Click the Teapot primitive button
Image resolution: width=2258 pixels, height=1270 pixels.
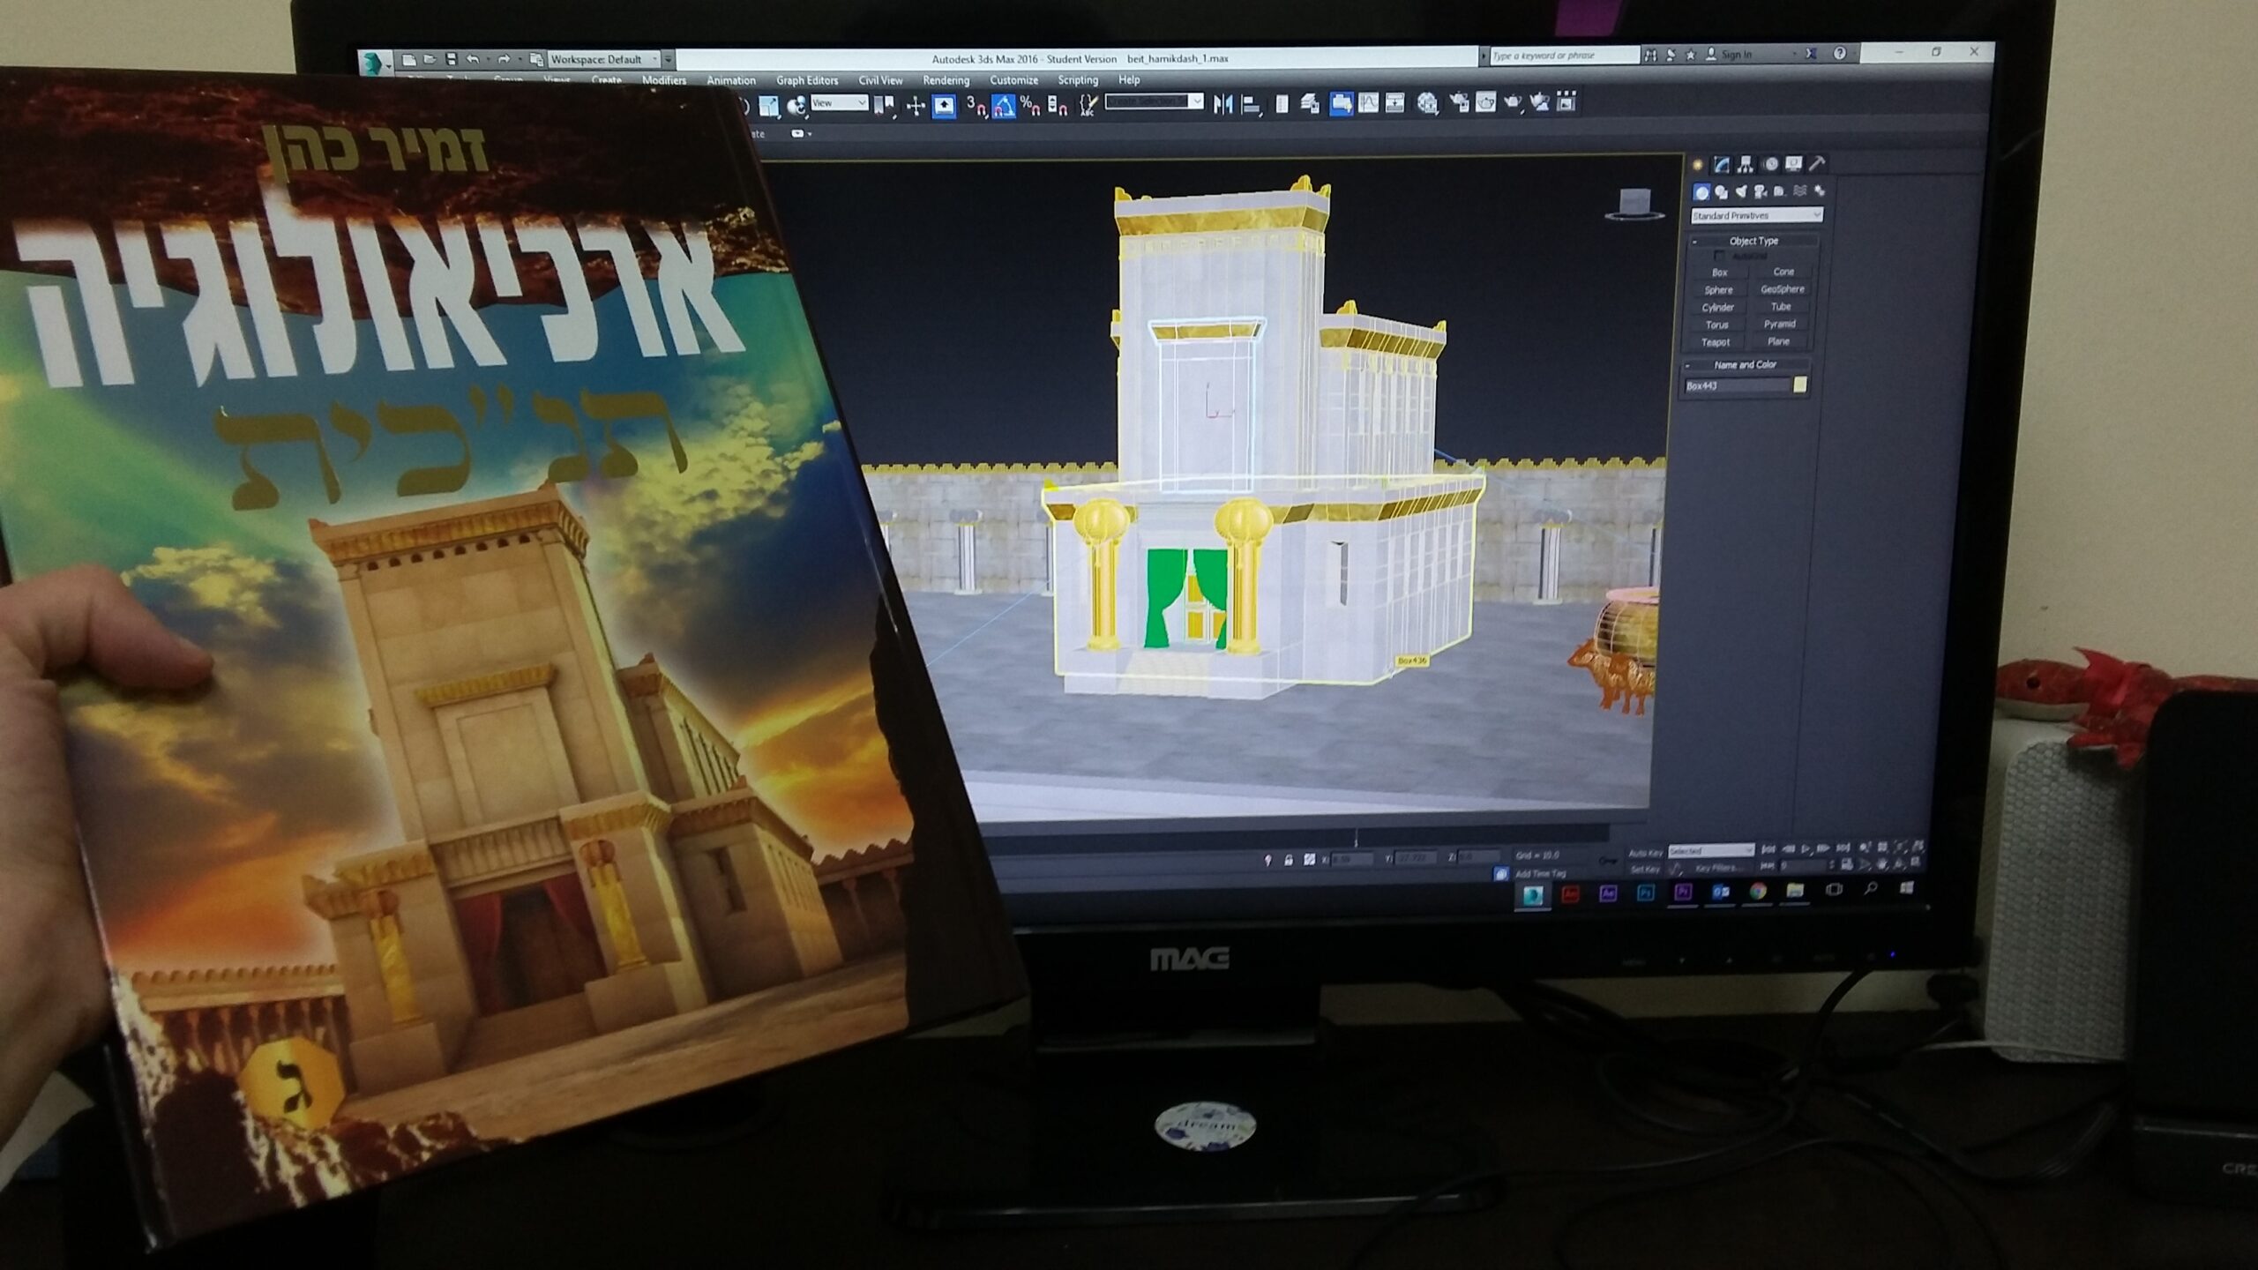tap(1716, 342)
